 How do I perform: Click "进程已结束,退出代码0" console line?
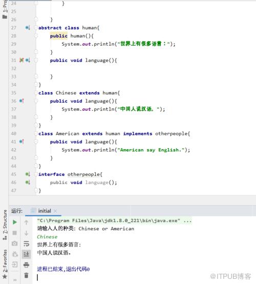pos(63,269)
